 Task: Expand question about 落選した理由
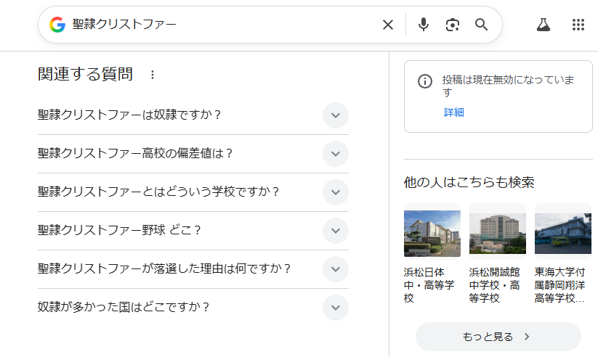pyautogui.click(x=335, y=269)
